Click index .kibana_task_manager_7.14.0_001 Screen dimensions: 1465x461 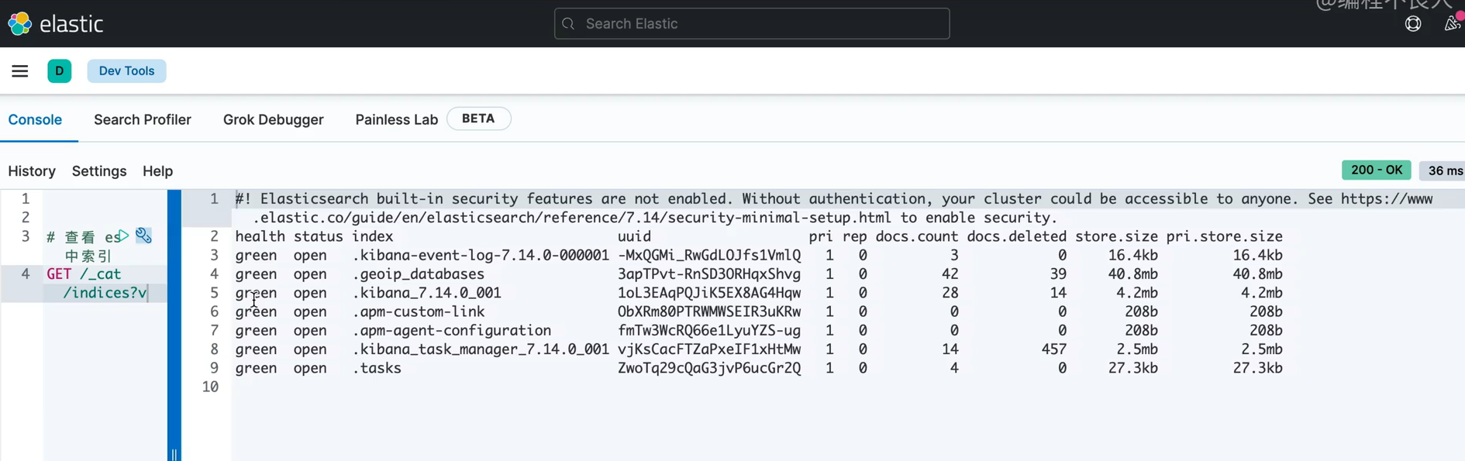point(481,349)
